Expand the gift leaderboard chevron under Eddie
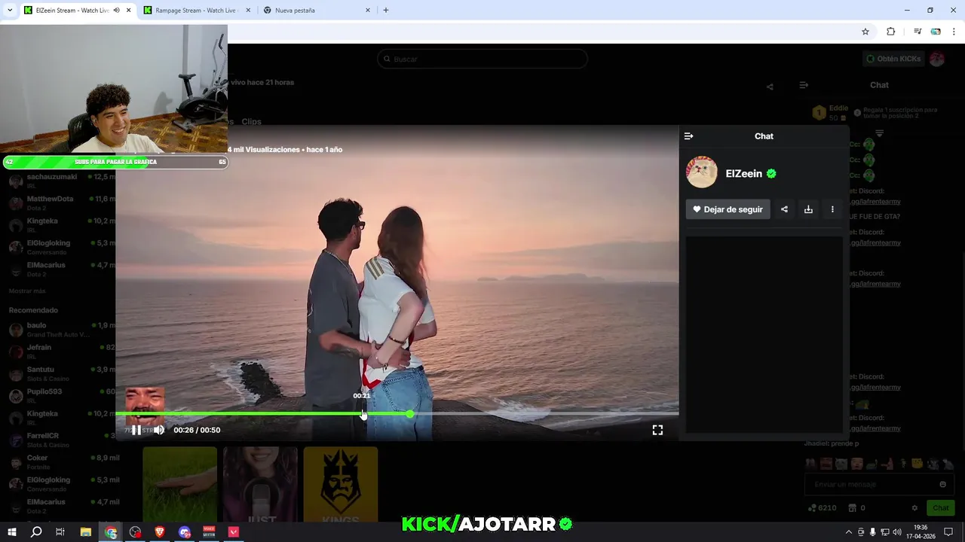Screen dimensions: 965x542 [879, 133]
